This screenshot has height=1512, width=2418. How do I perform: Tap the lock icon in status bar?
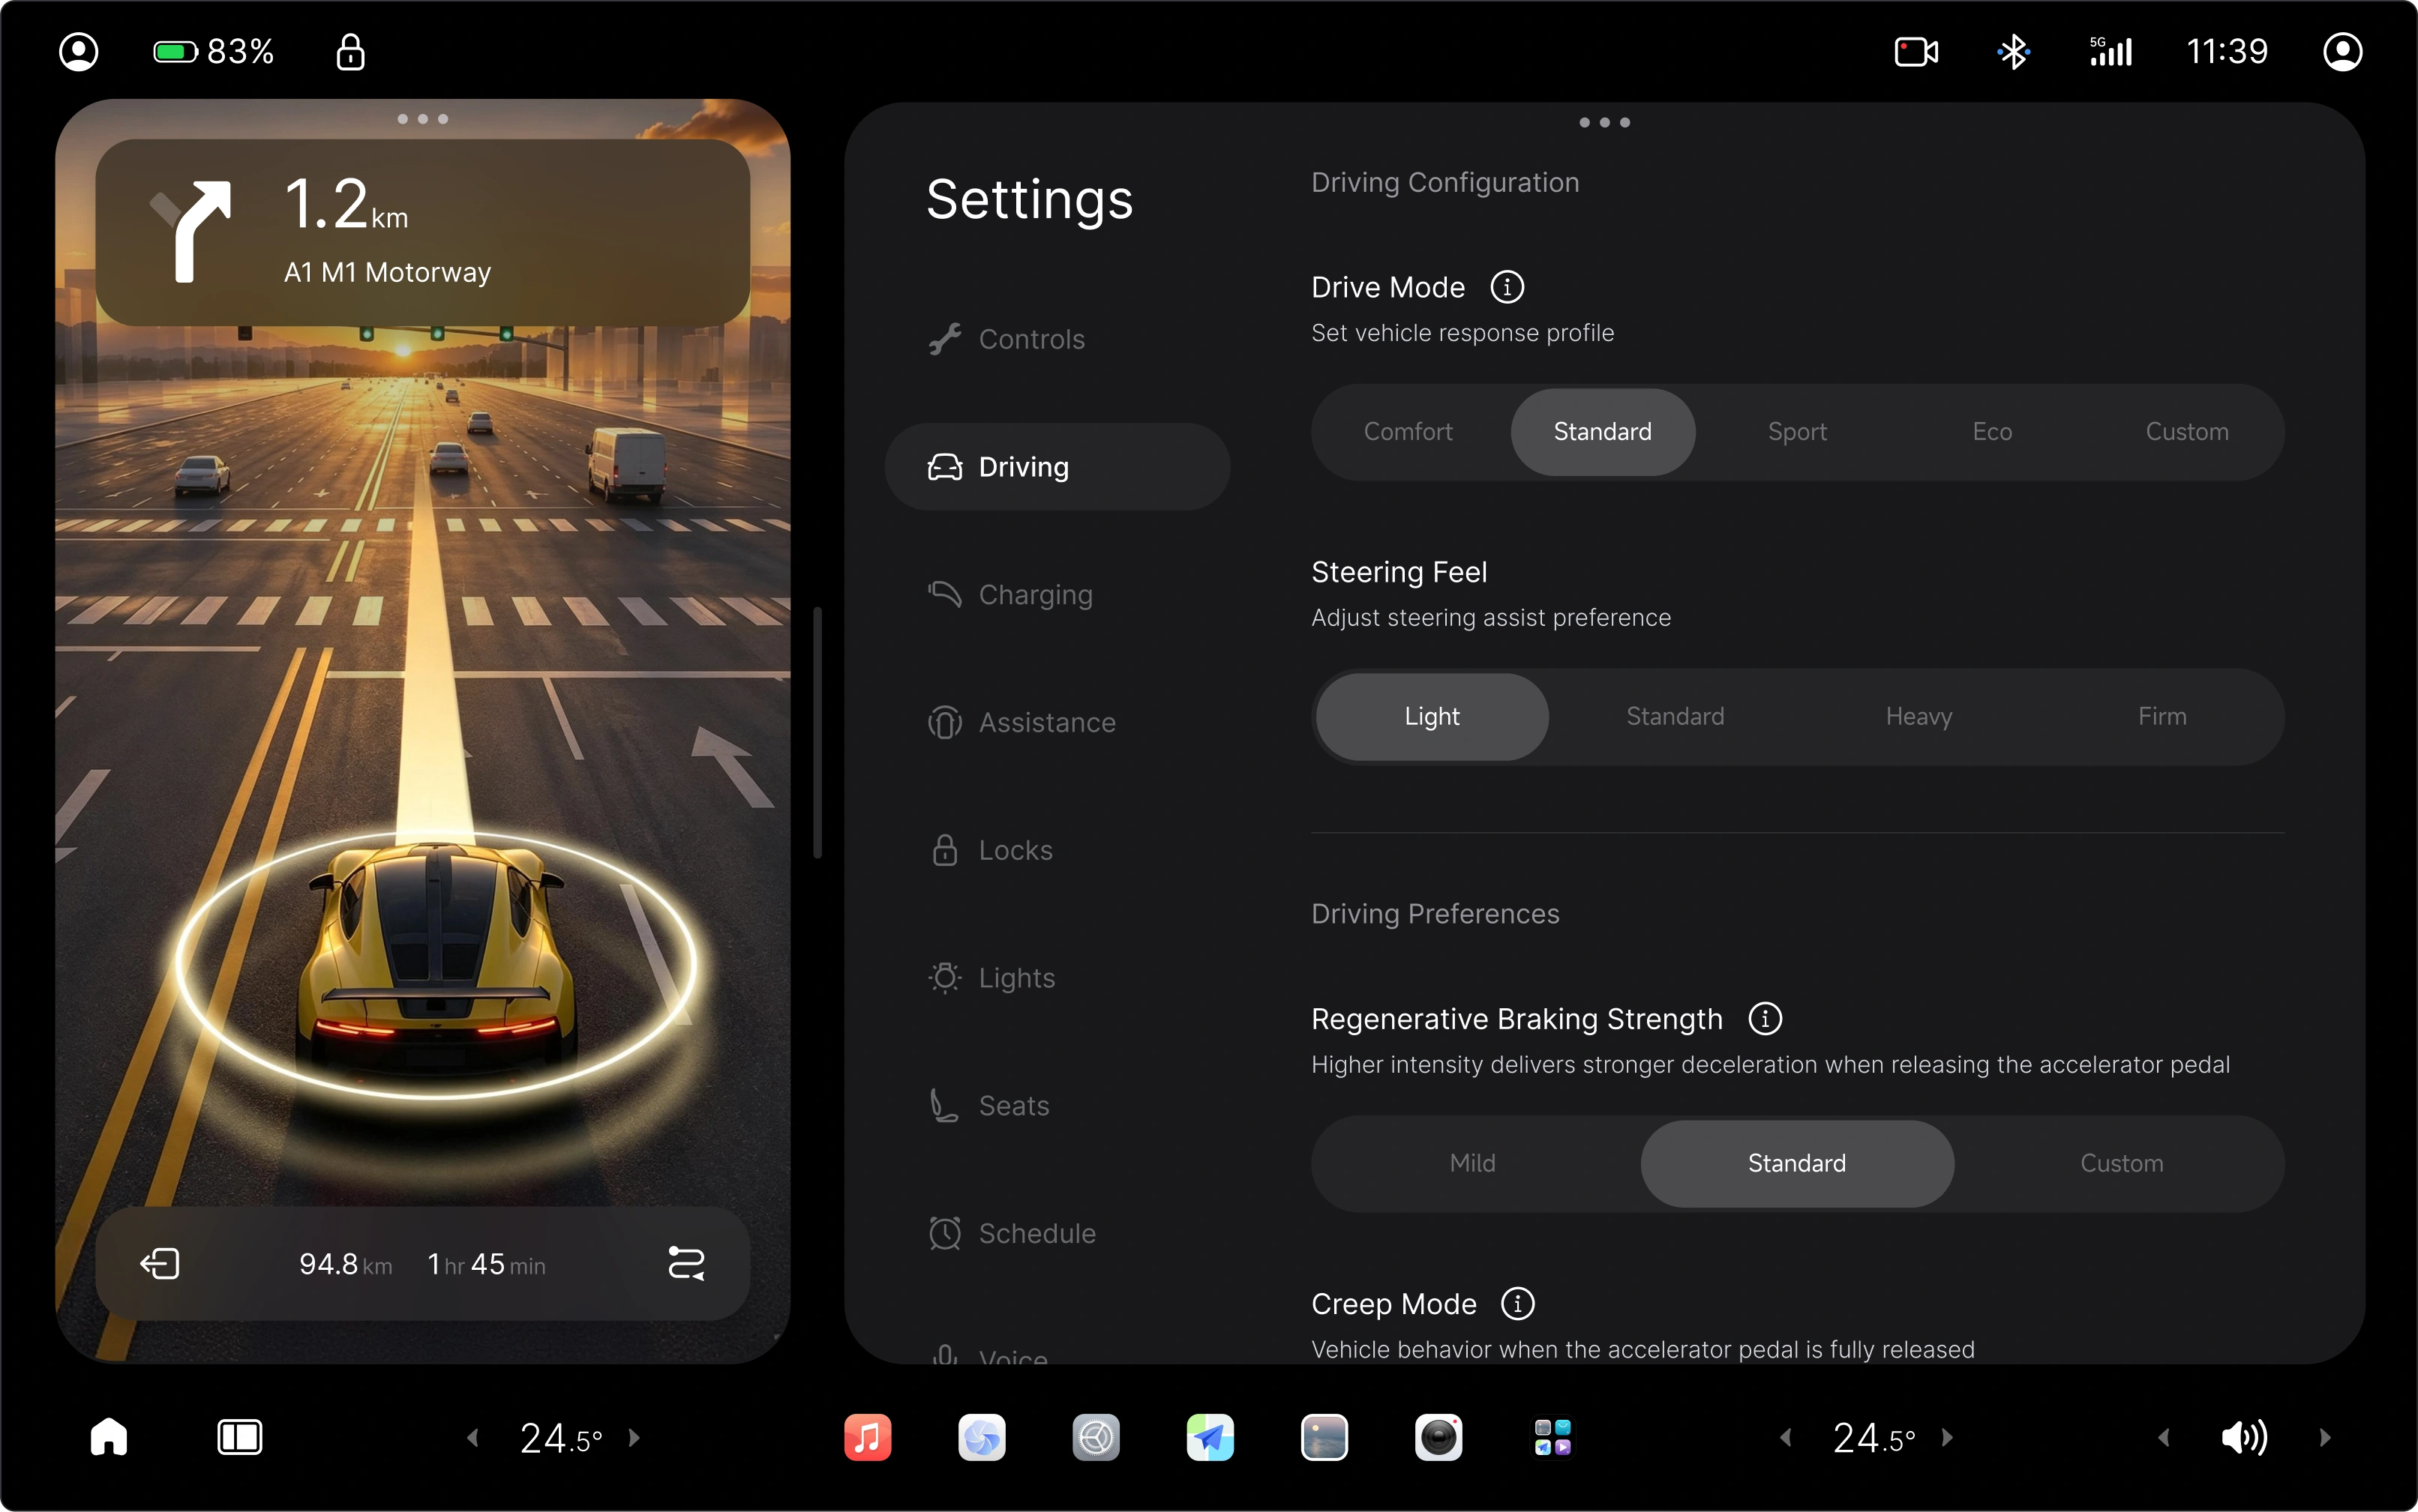click(350, 51)
